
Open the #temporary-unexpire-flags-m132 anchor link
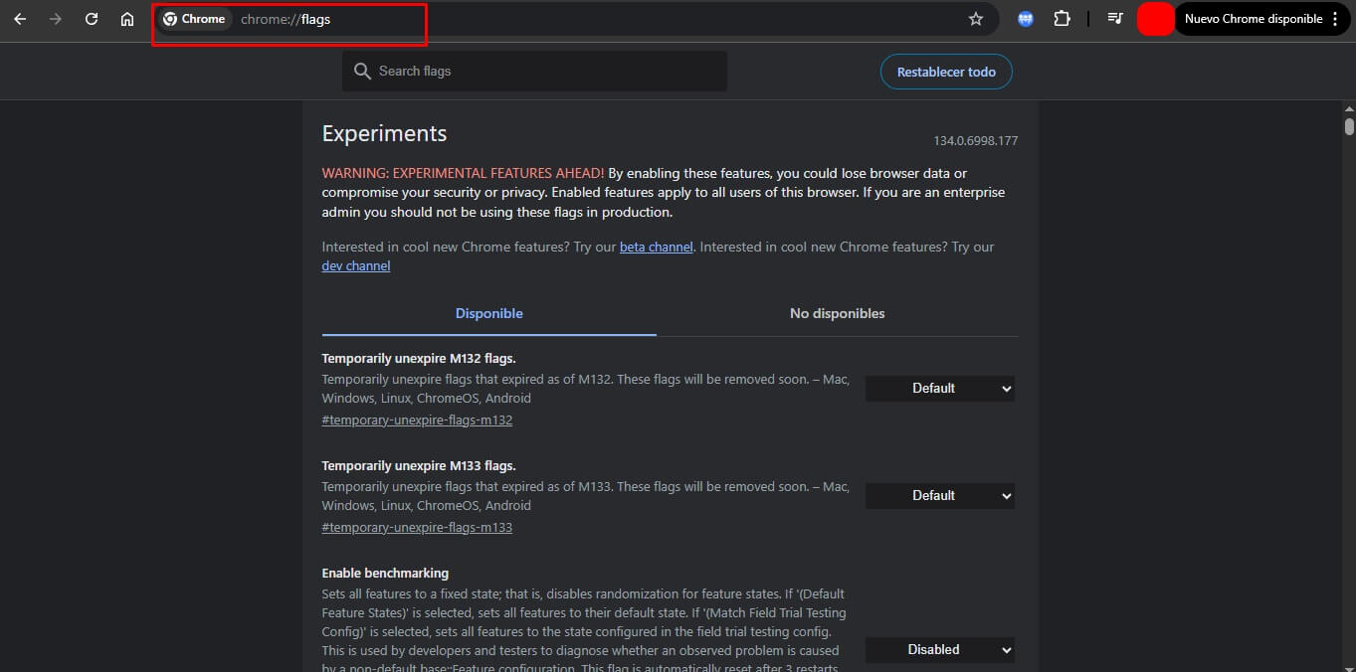click(x=417, y=420)
